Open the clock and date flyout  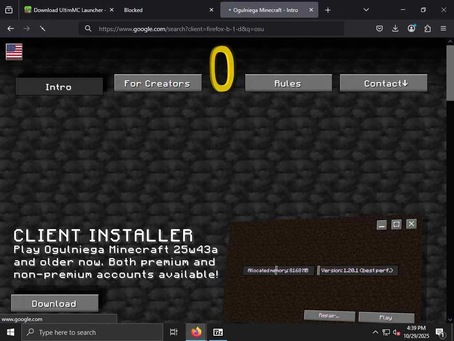[416, 332]
